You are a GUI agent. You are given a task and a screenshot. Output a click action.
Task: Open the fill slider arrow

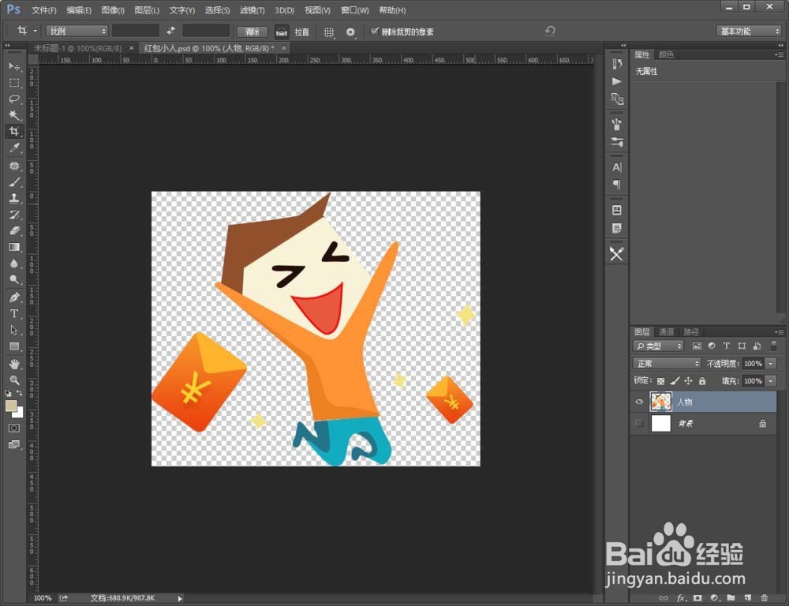click(771, 381)
